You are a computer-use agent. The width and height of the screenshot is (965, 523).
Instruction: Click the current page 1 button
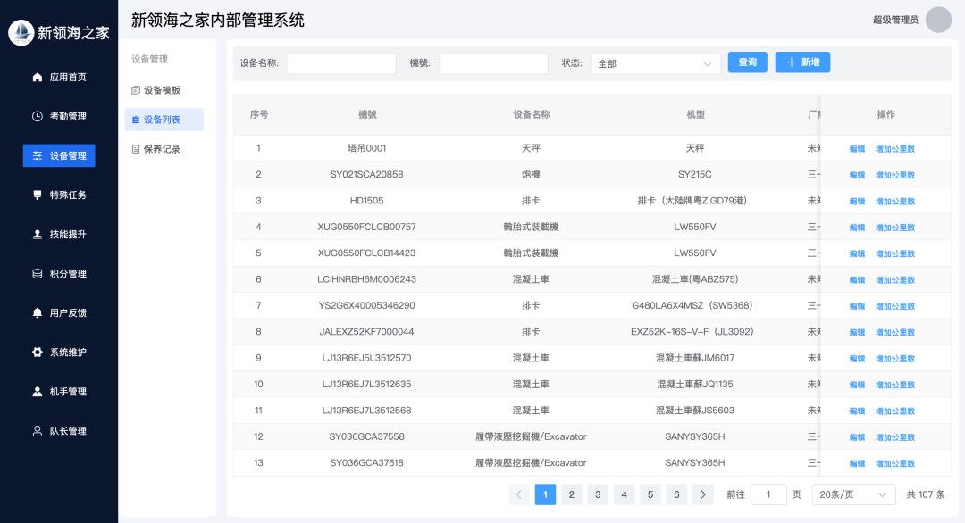coord(545,494)
